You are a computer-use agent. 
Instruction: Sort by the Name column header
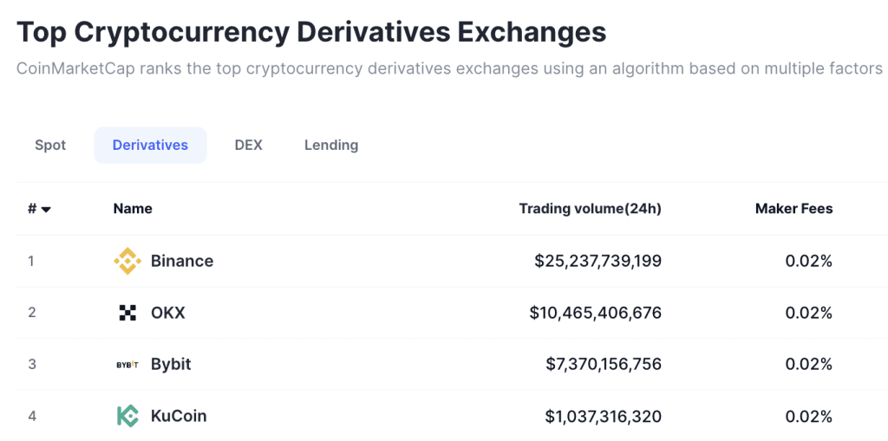(x=133, y=209)
